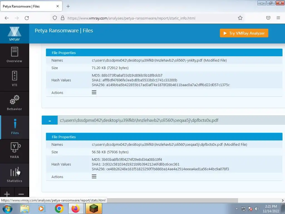Click SHA1 hash starting afff8df47696
Viewport: 285px width, 214px height.
coord(140,80)
